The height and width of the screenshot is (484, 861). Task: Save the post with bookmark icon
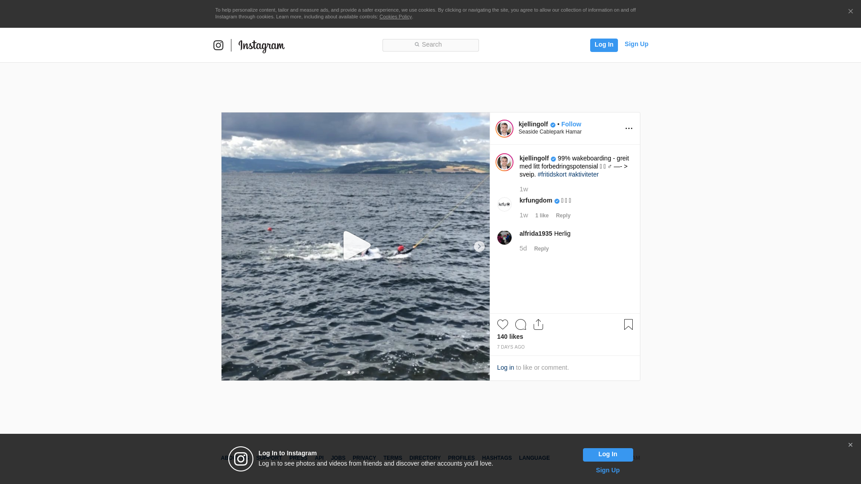click(628, 324)
